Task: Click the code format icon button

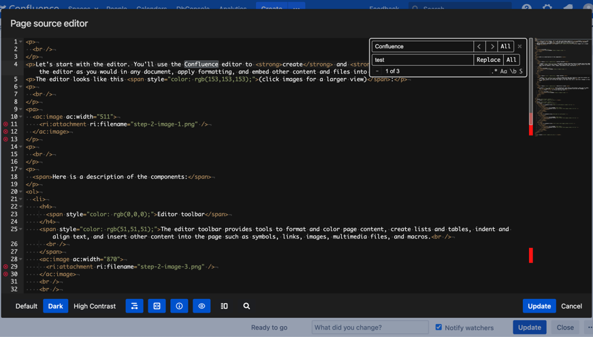Action: coord(157,306)
